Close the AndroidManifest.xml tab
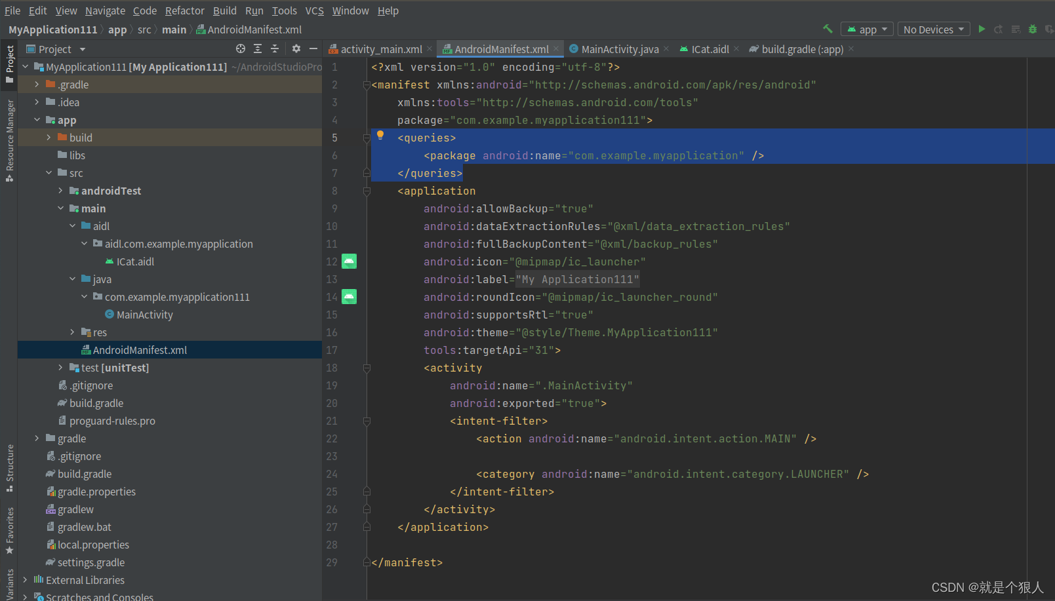This screenshot has height=601, width=1055. [556, 49]
